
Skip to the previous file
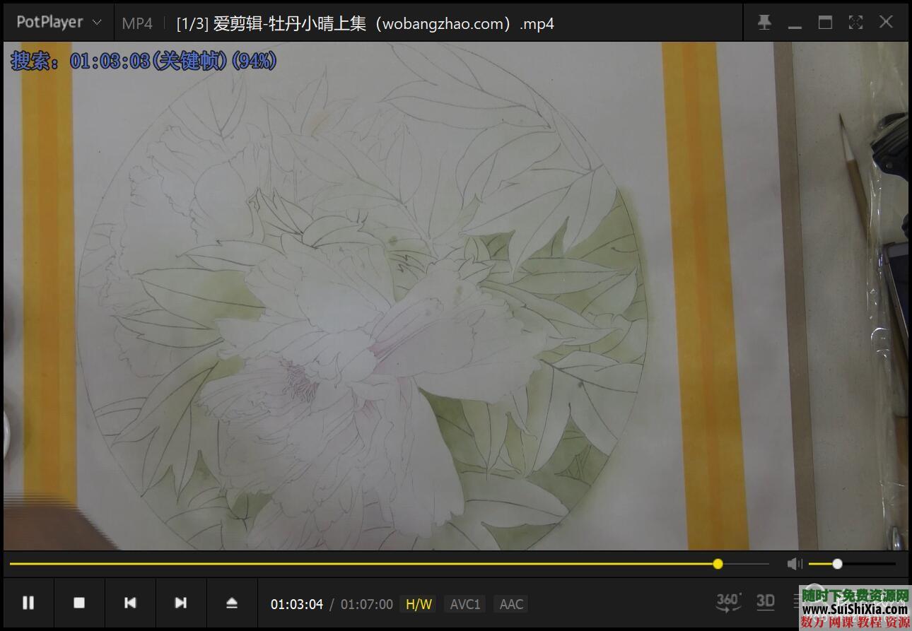tap(130, 603)
